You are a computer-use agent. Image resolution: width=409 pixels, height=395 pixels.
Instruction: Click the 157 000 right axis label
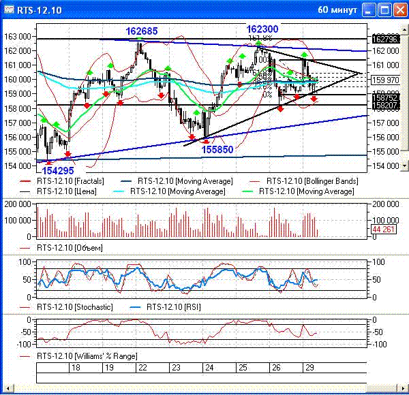tap(386, 123)
